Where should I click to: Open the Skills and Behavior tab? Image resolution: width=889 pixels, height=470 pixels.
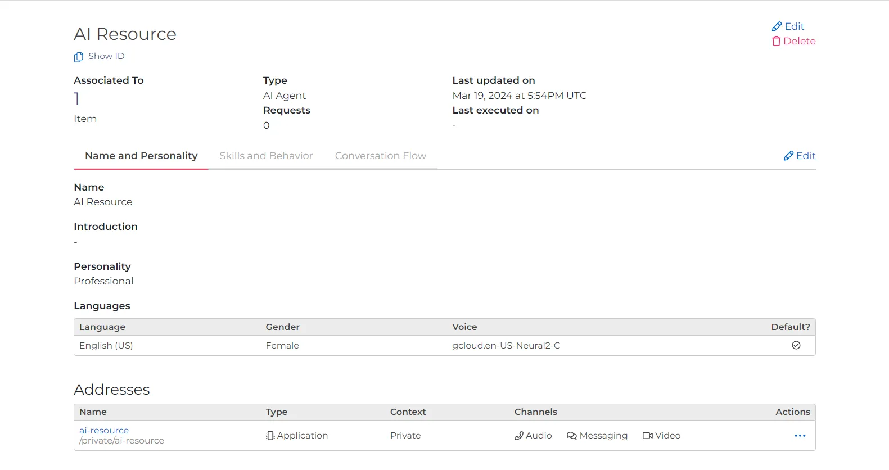pyautogui.click(x=266, y=156)
